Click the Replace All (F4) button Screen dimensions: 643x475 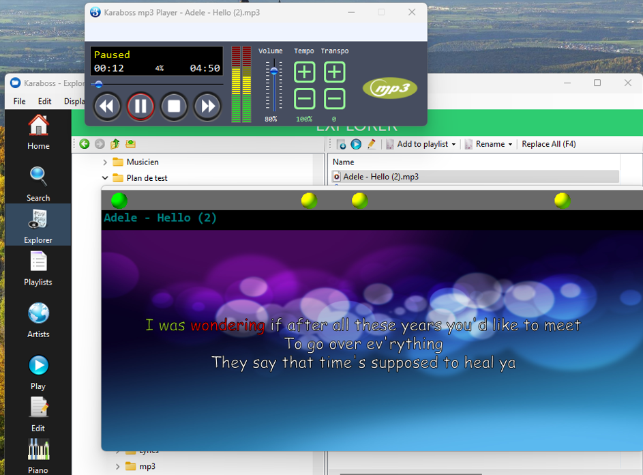tap(548, 144)
